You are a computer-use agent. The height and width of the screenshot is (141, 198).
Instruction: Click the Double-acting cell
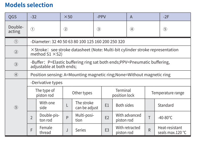click(16, 29)
